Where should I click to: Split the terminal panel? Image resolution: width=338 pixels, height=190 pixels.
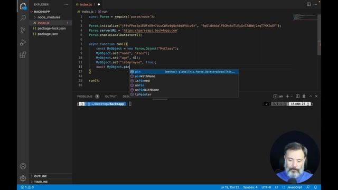click(x=297, y=96)
